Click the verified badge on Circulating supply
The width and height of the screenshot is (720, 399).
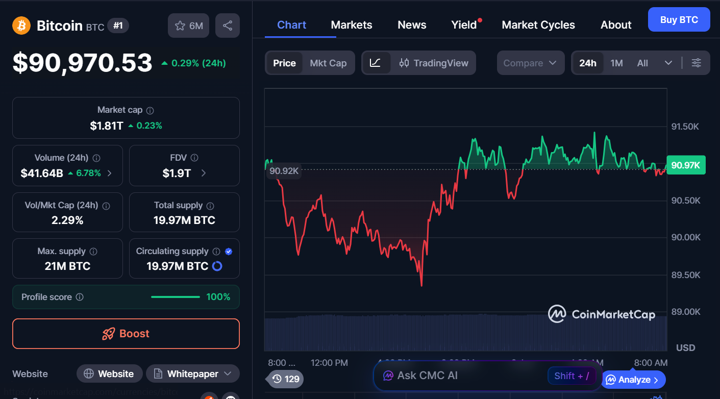point(229,251)
